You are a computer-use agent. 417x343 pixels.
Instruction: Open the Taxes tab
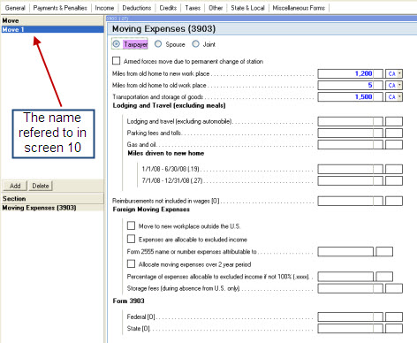click(193, 8)
